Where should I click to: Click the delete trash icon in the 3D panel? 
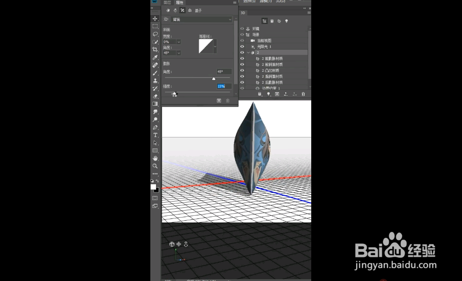(303, 93)
